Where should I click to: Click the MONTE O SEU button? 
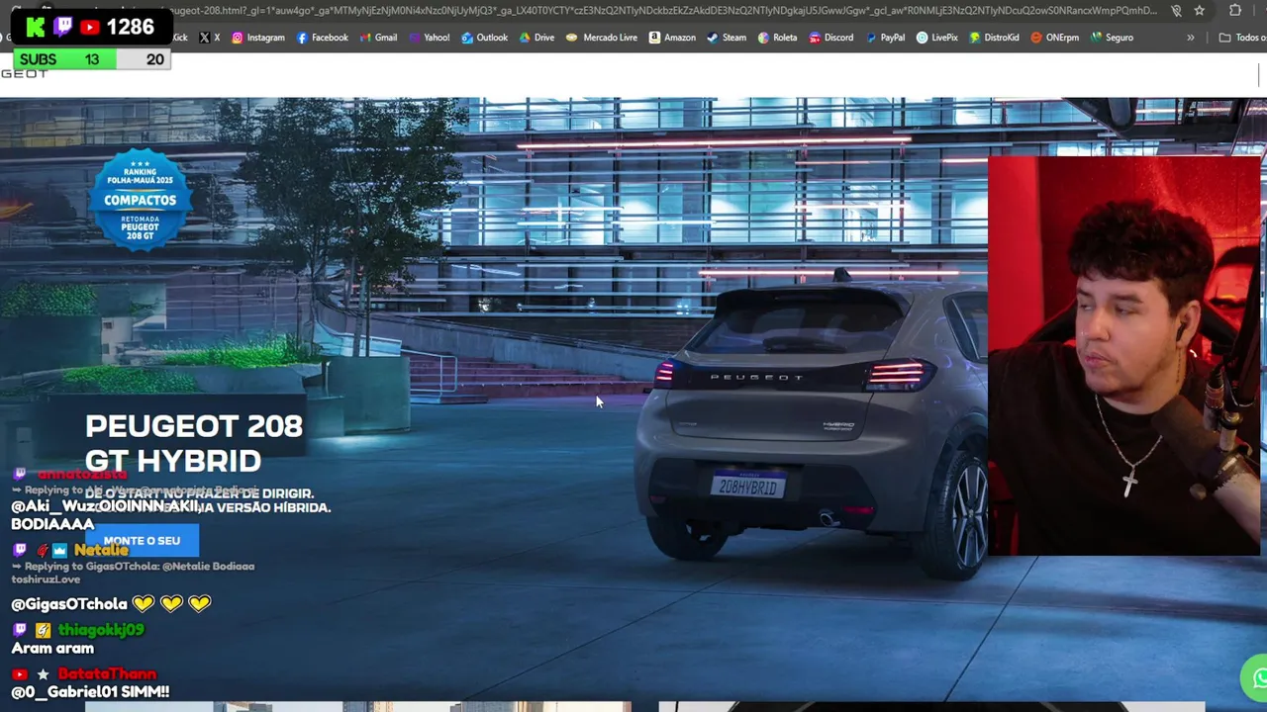tap(142, 541)
